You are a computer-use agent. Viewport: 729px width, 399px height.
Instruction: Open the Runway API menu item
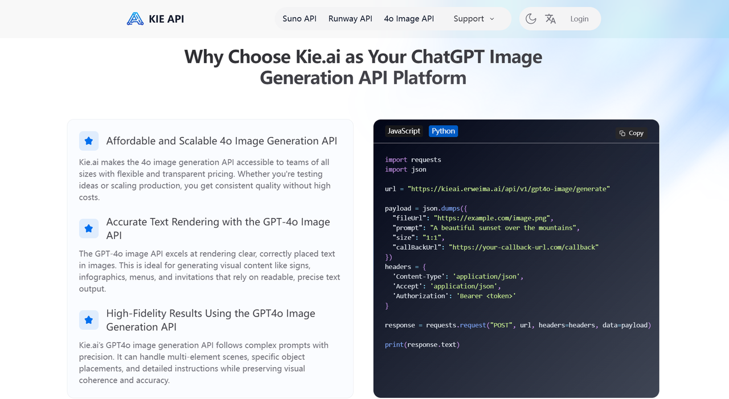(350, 19)
